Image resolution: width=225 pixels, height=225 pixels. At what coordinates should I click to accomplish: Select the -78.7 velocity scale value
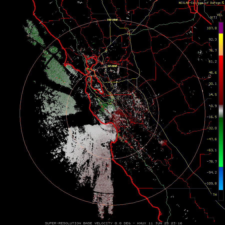(x=212, y=161)
